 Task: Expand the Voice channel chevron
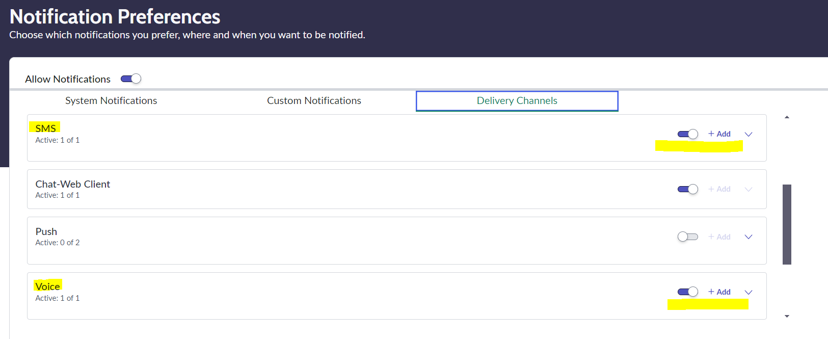point(749,292)
